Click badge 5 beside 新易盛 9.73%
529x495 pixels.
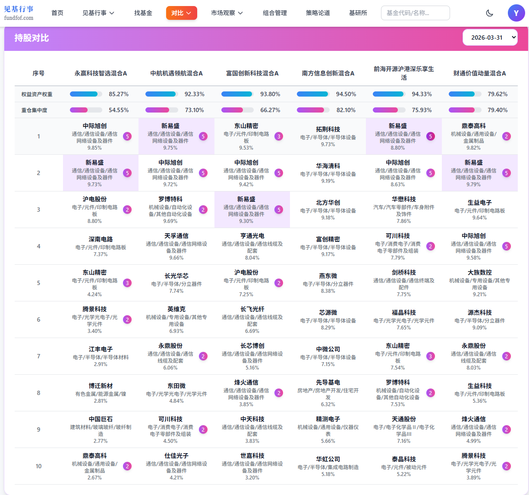coord(127,173)
